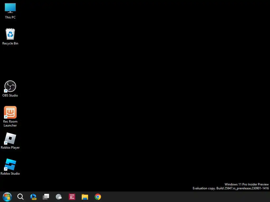Open the red news app taskbar icon
Screen dimensions: 270x202
coord(72,197)
